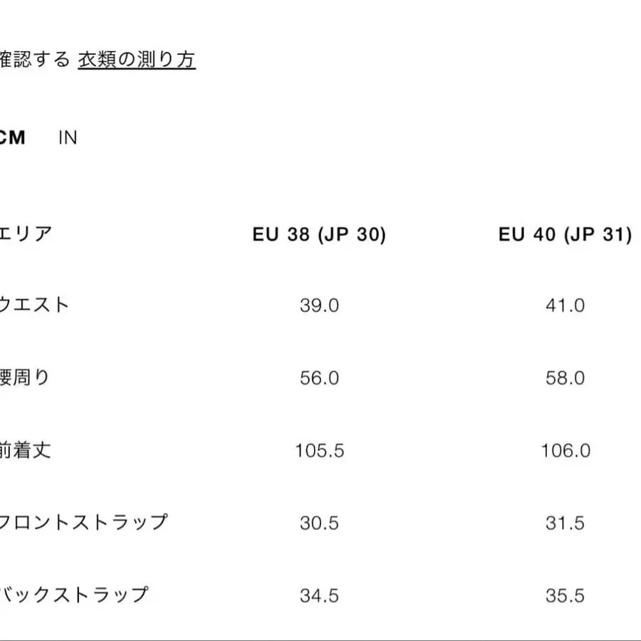Click the 105.5 front length value
641x641 pixels.
320,450
